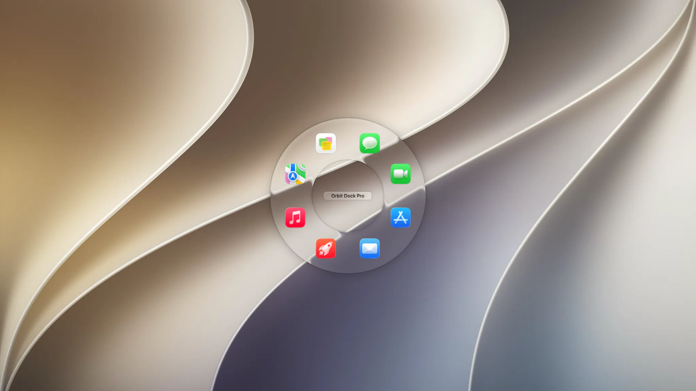Open the FaceTime video icon
696x391 pixels.
coord(400,174)
